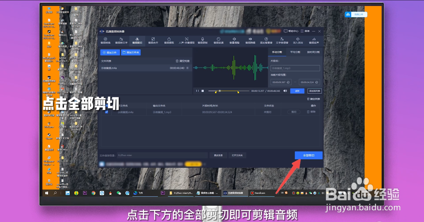
Task: Open the 音频转文字 audio-to-text tool
Action: (x=121, y=41)
